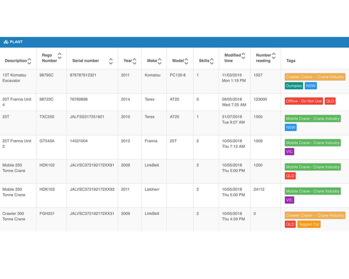Click the crane icon beside PLANT header

(x=5, y=42)
